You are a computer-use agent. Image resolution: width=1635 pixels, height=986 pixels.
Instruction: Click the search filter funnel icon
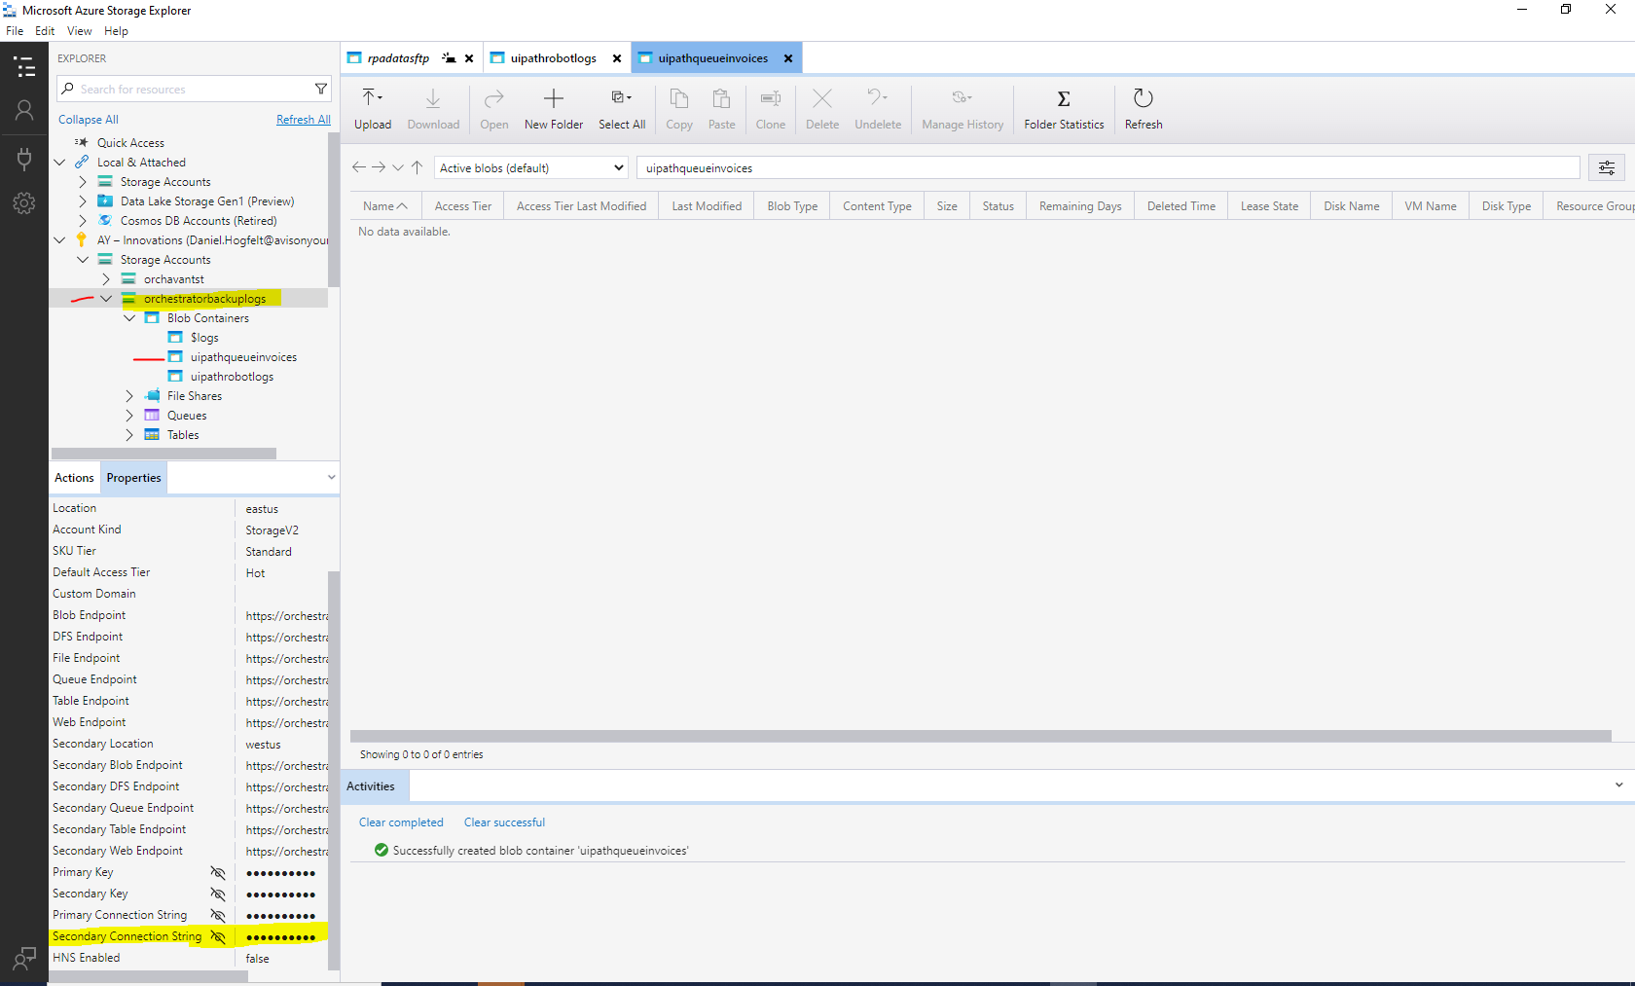click(321, 89)
